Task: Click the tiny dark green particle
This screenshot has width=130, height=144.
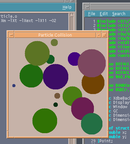Action: [x=55, y=105]
